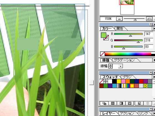Screen dimensions: 155x116
Task: Click the navigator zoom field showing 150%
Action: [x=108, y=19]
